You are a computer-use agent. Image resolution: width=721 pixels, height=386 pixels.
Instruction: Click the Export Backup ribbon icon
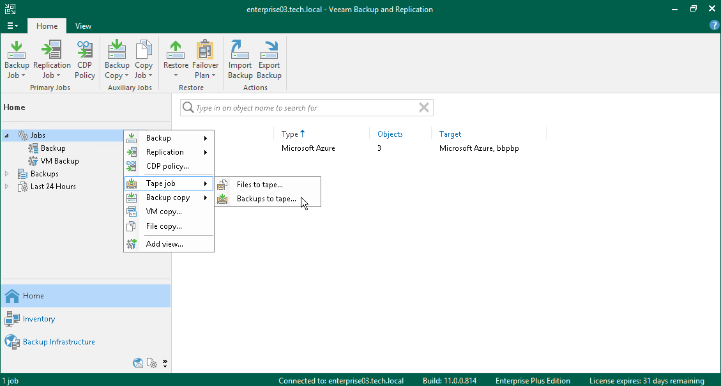coord(269,50)
